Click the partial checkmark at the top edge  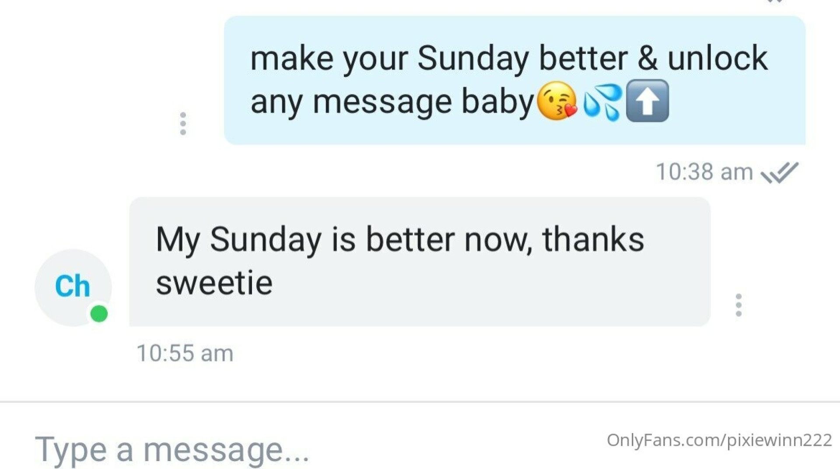pos(775,1)
